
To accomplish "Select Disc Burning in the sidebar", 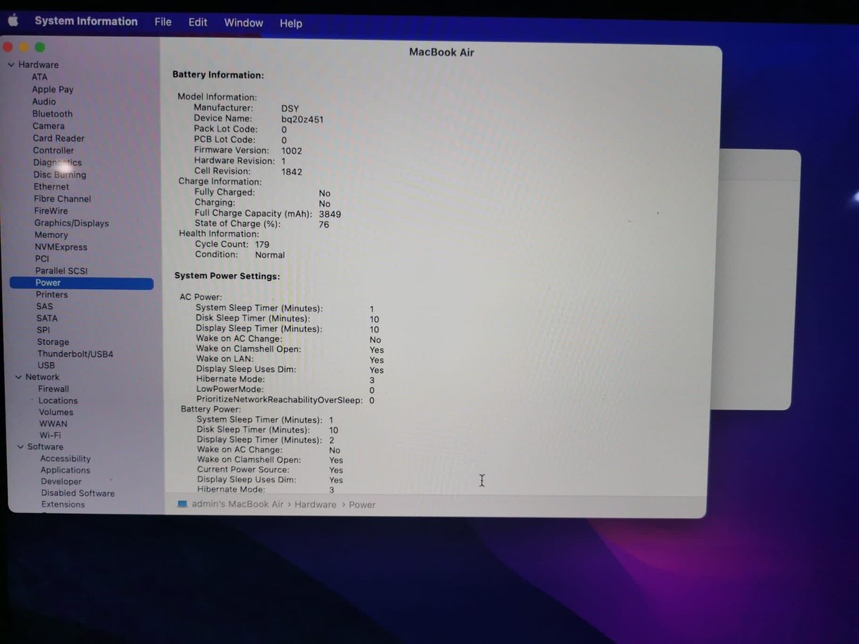I will point(59,175).
